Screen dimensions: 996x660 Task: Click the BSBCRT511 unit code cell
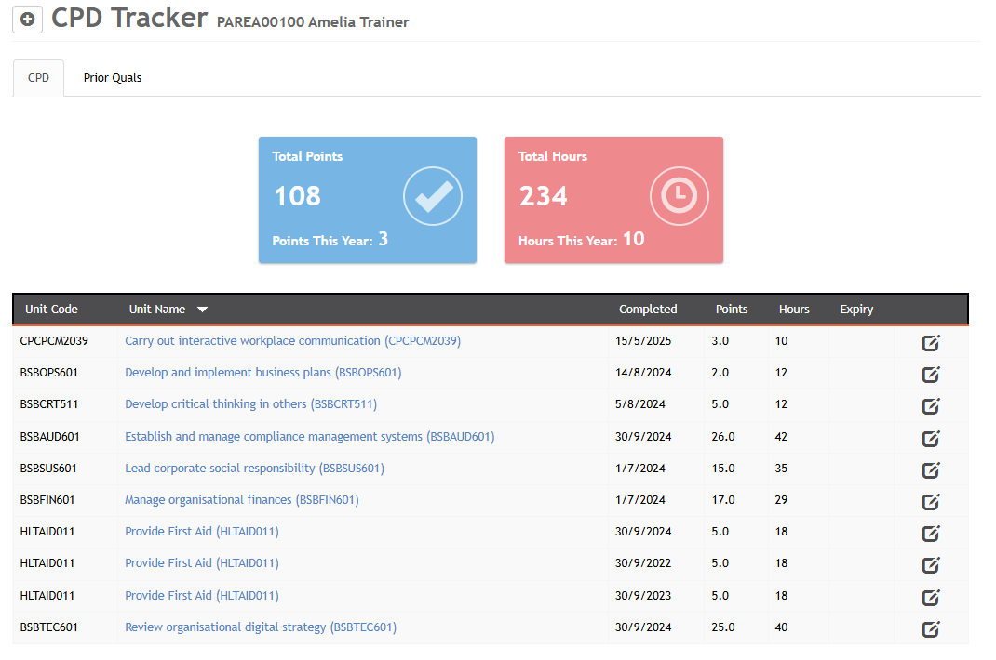pos(49,404)
